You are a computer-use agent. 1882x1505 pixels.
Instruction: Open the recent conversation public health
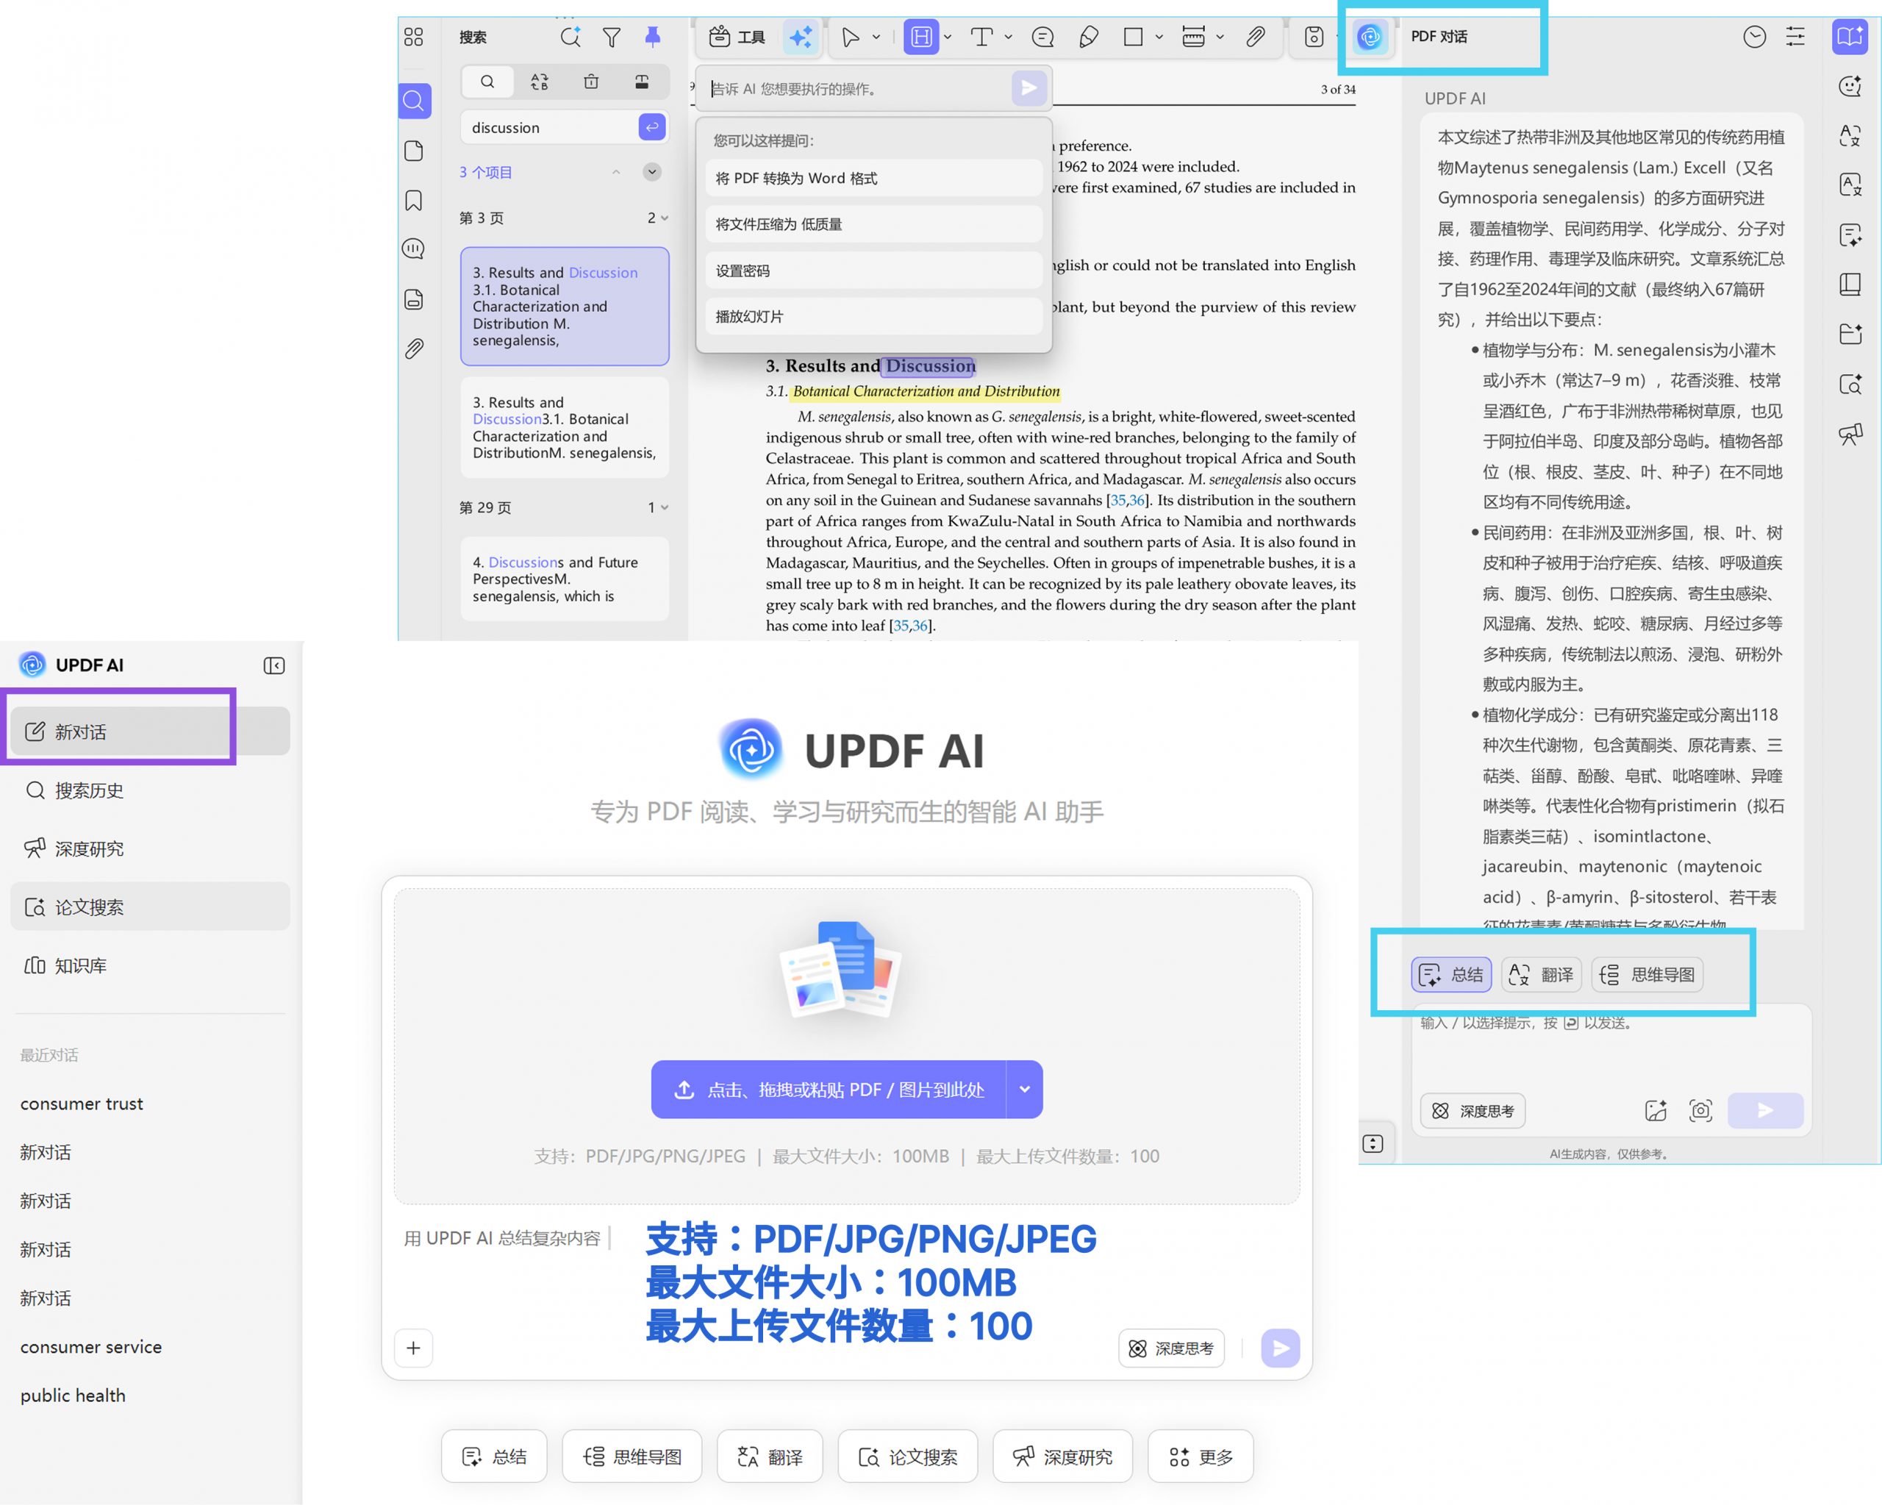[74, 1395]
